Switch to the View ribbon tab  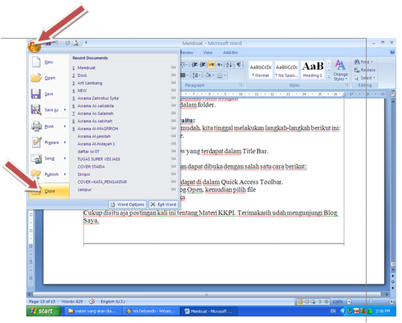click(x=207, y=52)
